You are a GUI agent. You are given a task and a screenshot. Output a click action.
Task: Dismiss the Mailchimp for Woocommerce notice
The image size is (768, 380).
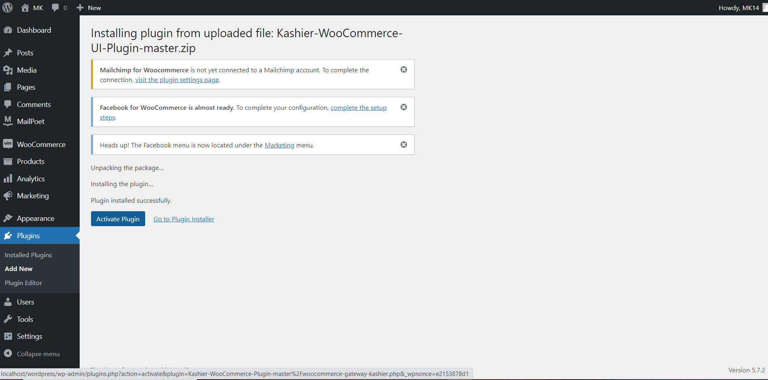click(404, 69)
